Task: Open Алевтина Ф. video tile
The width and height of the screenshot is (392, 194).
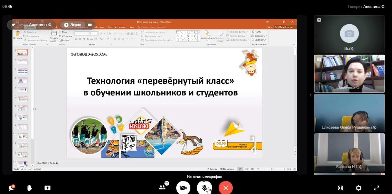Action: click(x=349, y=74)
